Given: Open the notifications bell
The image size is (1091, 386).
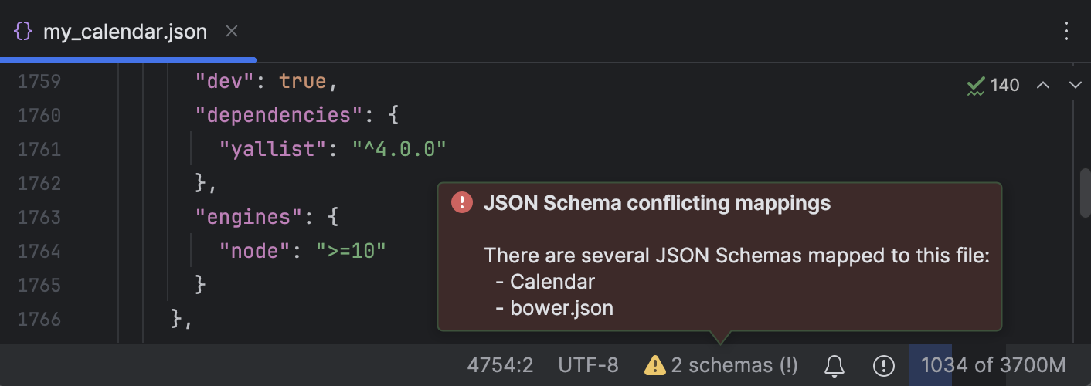Looking at the screenshot, I should [x=834, y=365].
